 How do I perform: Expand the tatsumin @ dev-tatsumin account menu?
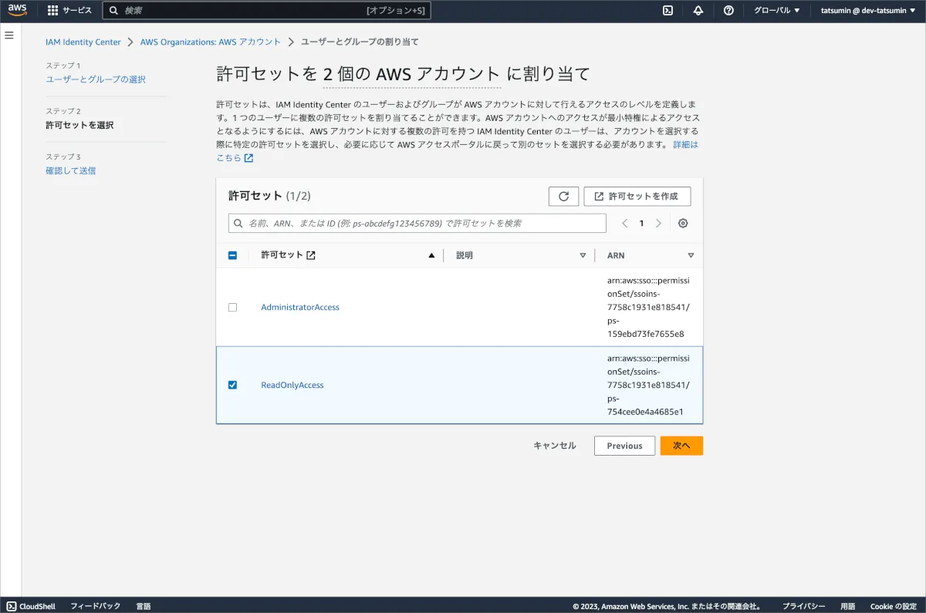pos(867,11)
